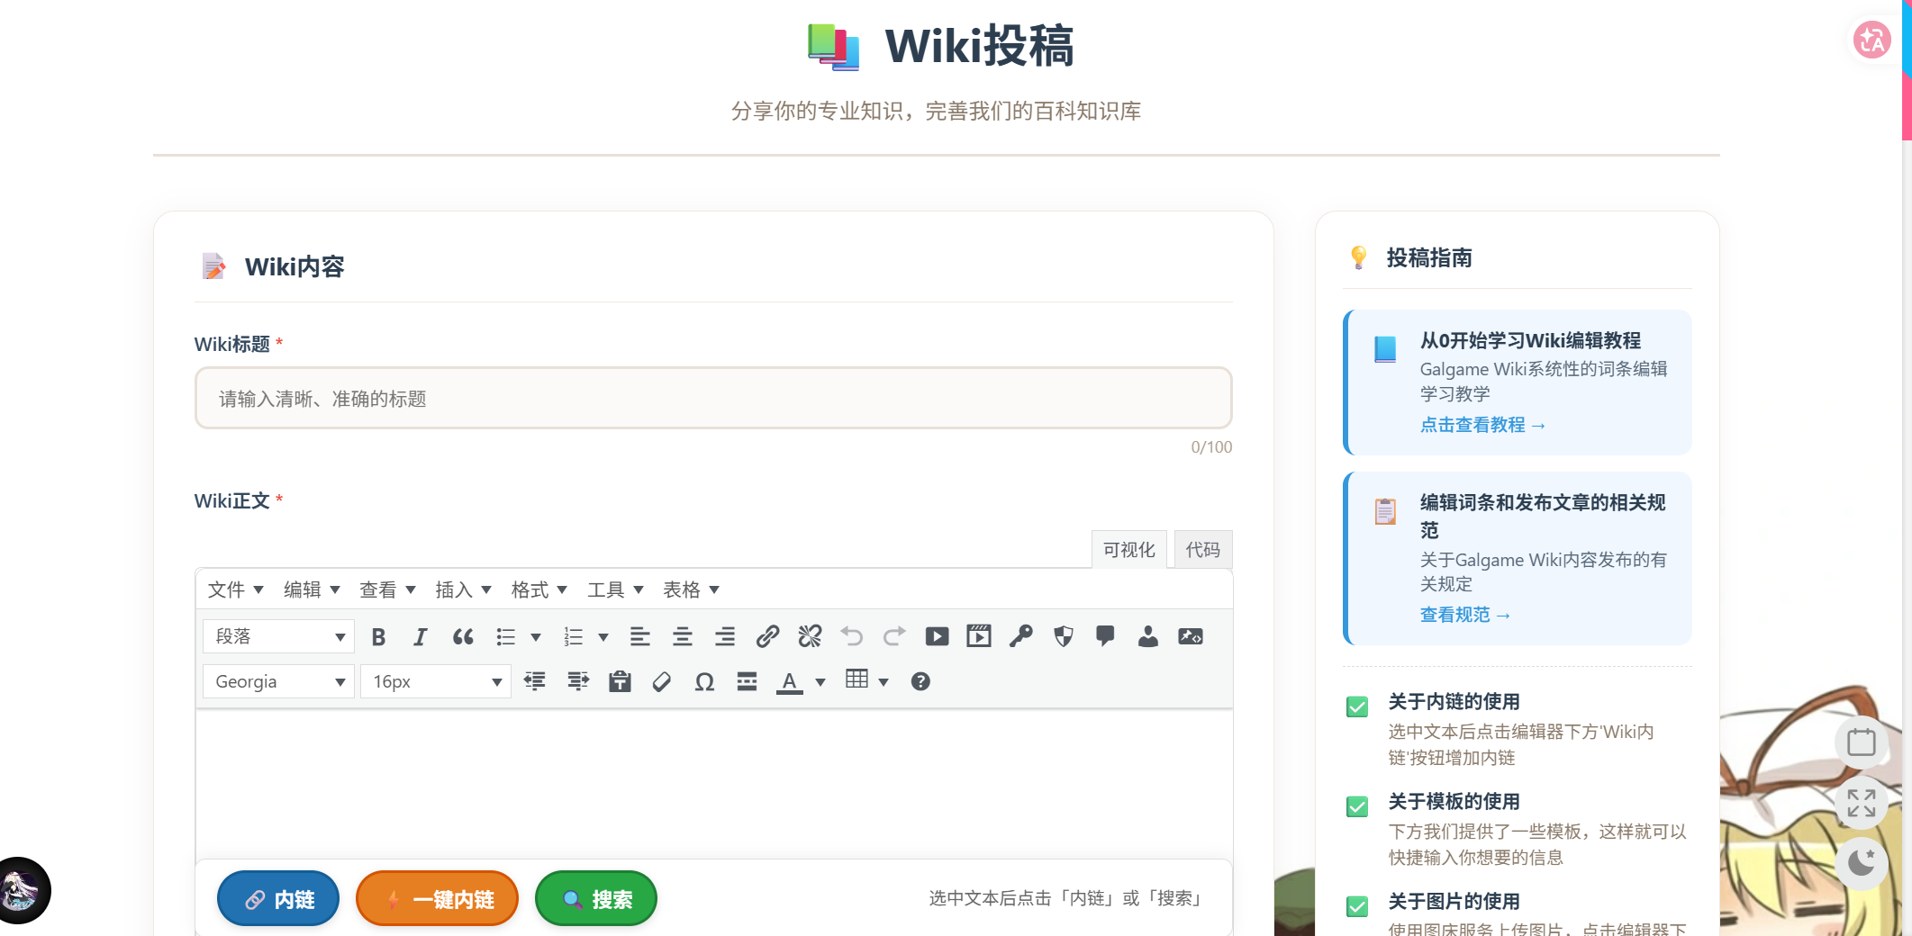Expand bullet list style options arrow
The height and width of the screenshot is (936, 1912).
point(536,637)
